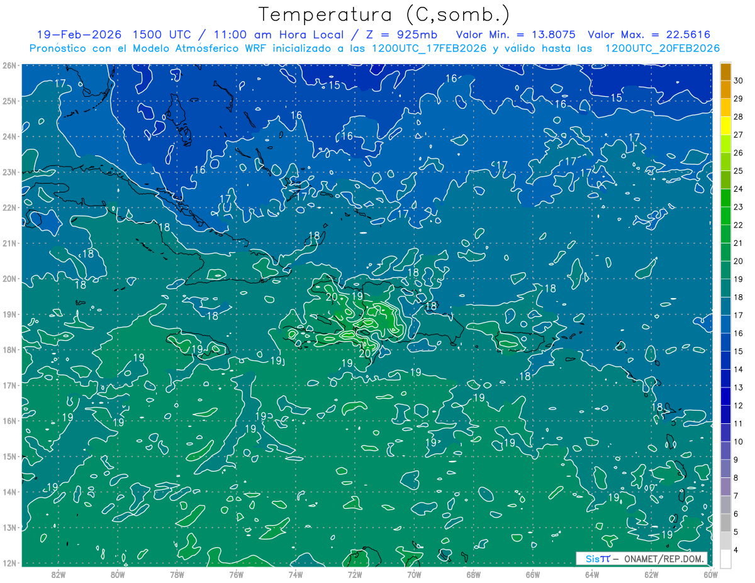
Task: Click the "1200UTC_20FEB2026" valid-until time
Action: click(x=663, y=48)
